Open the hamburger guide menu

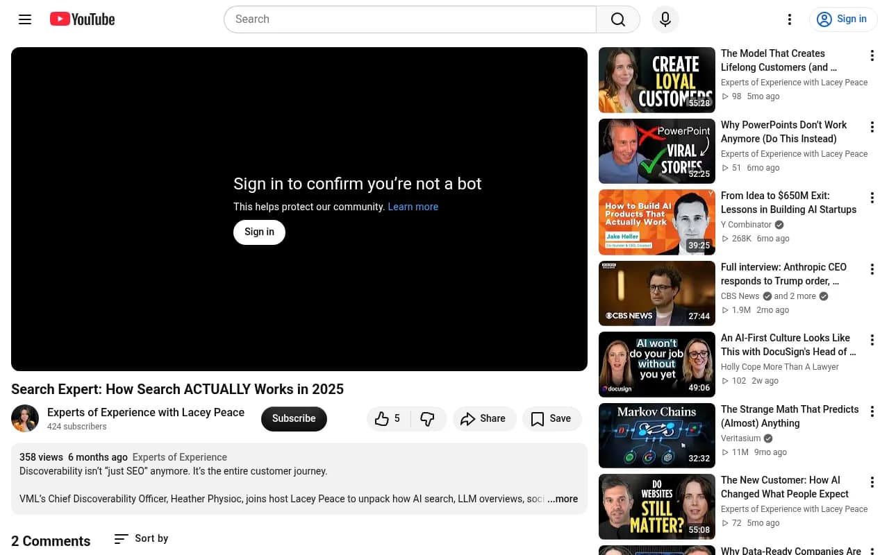[x=25, y=19]
